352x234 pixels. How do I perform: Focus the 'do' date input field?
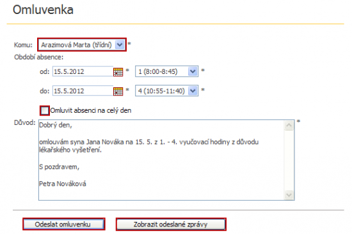(83, 91)
